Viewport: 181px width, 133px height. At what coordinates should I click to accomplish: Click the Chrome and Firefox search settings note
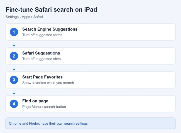point(90,123)
